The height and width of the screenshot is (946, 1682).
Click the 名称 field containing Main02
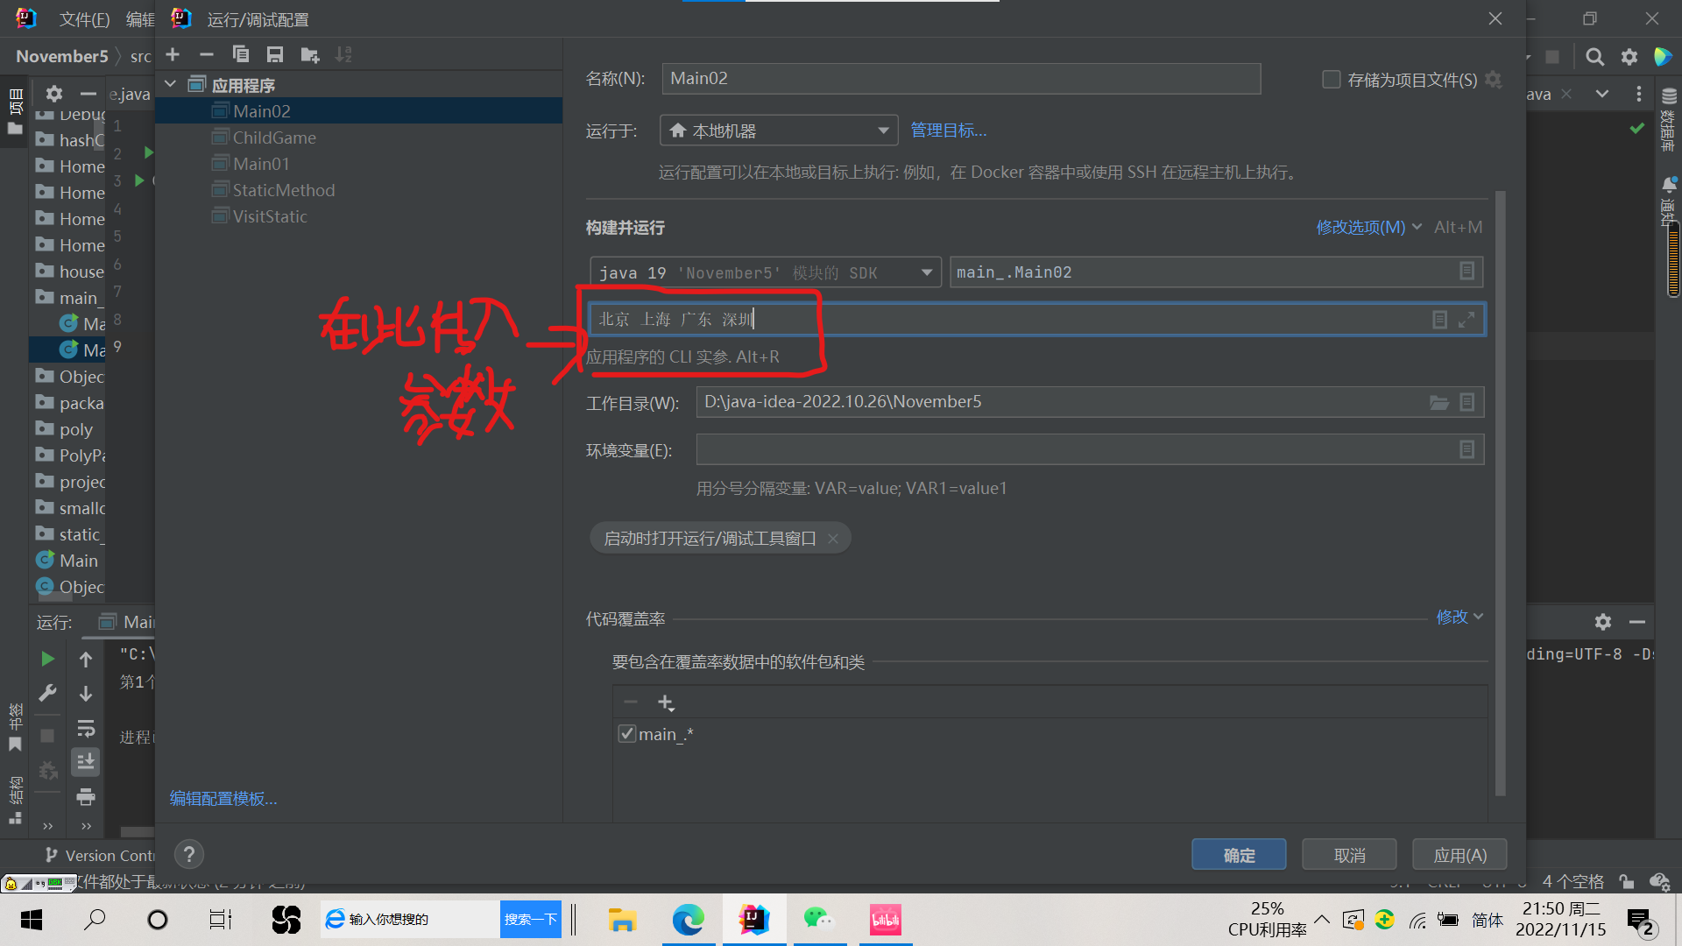coord(961,79)
